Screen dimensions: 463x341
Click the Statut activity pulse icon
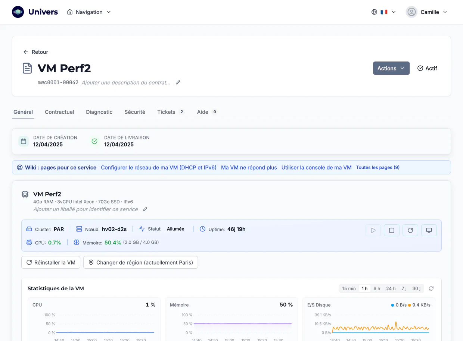click(142, 229)
